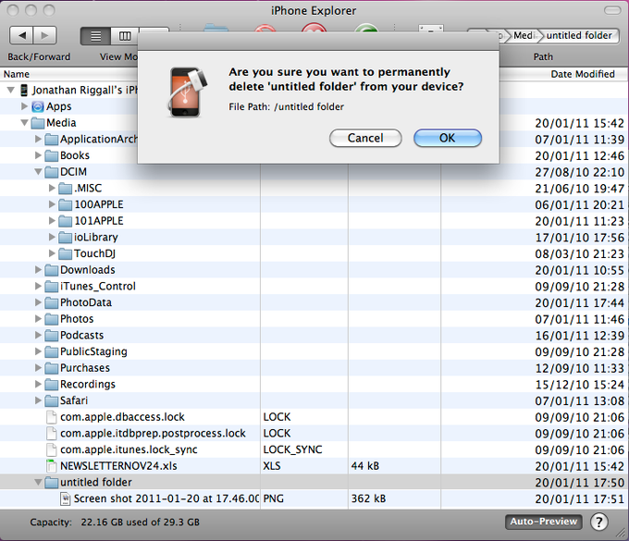Click the PublicStaging folder icon

[x=52, y=351]
